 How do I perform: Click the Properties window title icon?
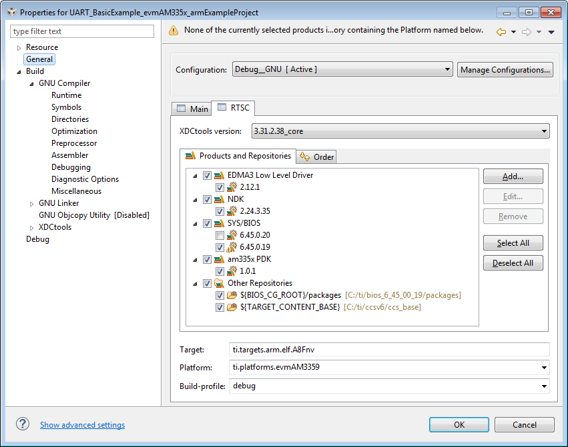(x=12, y=12)
